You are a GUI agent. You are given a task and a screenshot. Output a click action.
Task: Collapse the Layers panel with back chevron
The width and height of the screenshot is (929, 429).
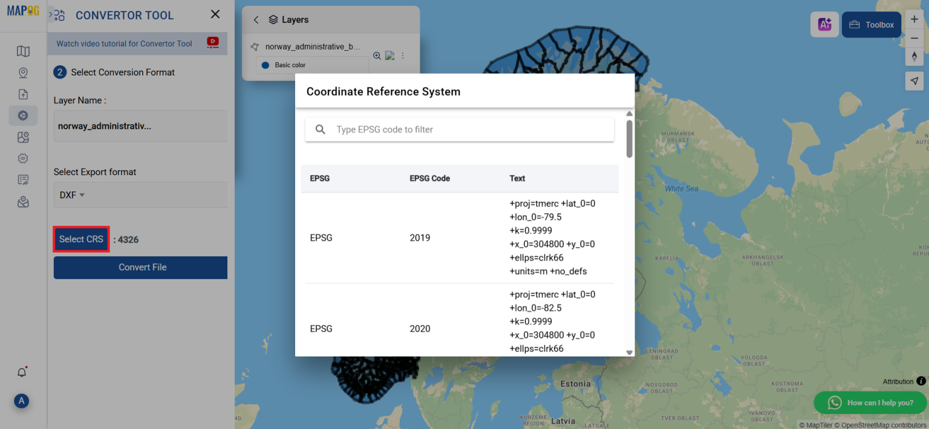pyautogui.click(x=255, y=19)
